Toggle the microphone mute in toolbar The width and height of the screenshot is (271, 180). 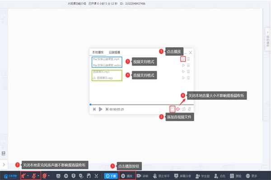(x=23, y=175)
